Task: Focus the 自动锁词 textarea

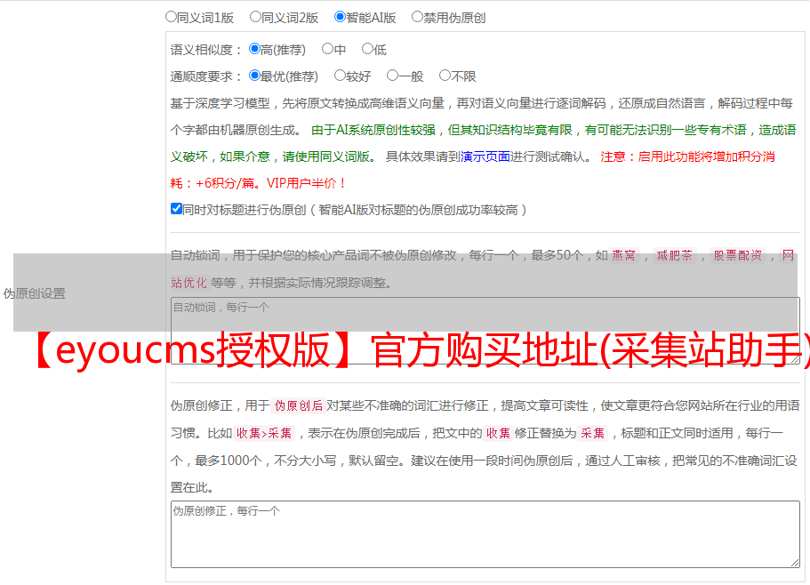Action: pyautogui.click(x=485, y=331)
